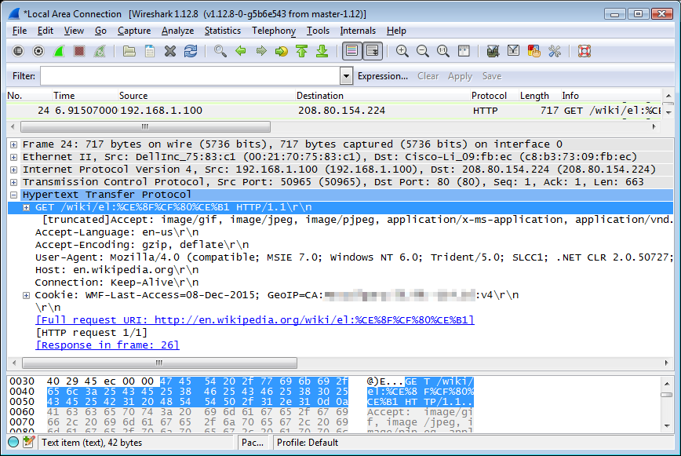Go forward in packet history

[x=261, y=51]
